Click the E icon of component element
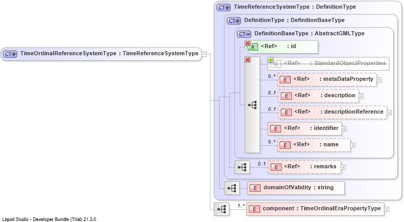 (x=254, y=209)
